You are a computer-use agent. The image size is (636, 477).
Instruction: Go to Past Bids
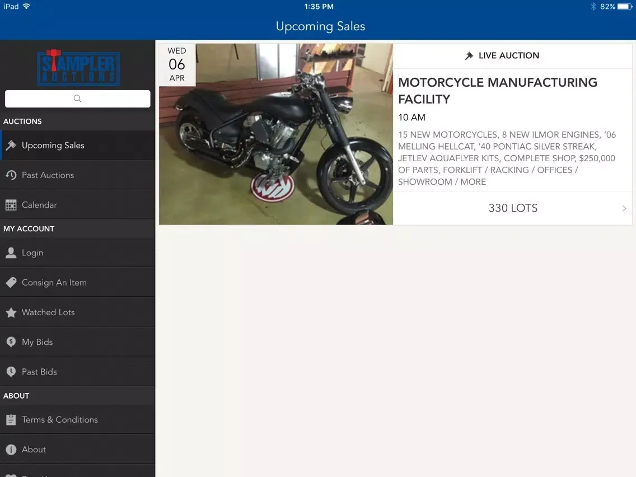click(77, 372)
